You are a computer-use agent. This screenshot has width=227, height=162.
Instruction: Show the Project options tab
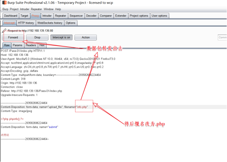click(x=139, y=16)
